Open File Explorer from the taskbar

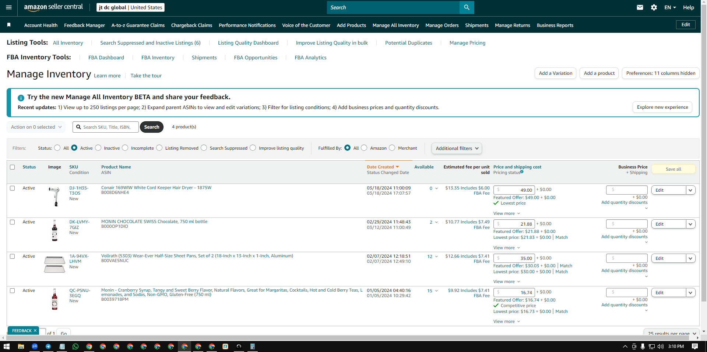[x=21, y=346]
